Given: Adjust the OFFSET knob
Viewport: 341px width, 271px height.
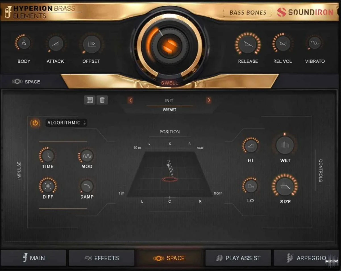Looking at the screenshot, I should [x=92, y=44].
